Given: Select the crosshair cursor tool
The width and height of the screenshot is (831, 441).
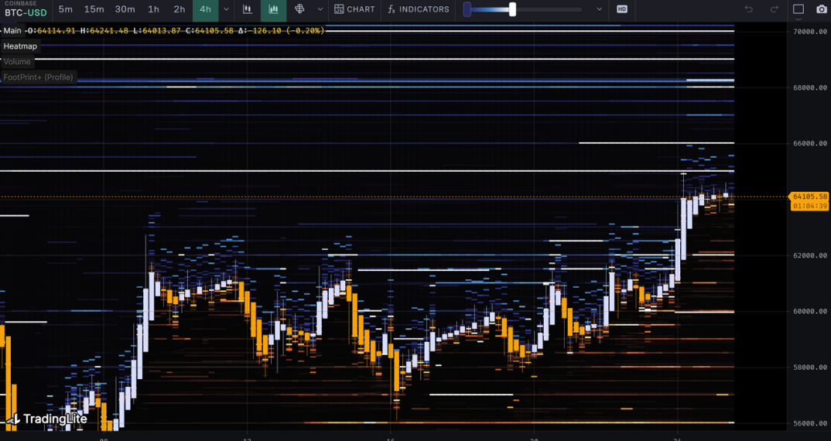Looking at the screenshot, I should click(x=299, y=9).
